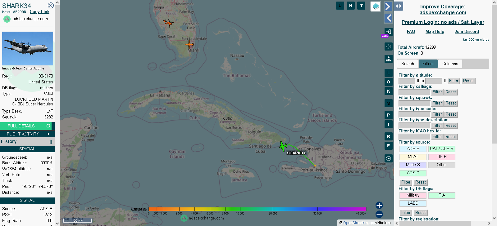Toggle sidebar width with double-arrow button
Screen dimensions: 497x226
tap(399, 6)
